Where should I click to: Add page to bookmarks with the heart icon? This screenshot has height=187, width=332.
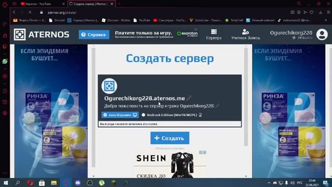(311, 12)
